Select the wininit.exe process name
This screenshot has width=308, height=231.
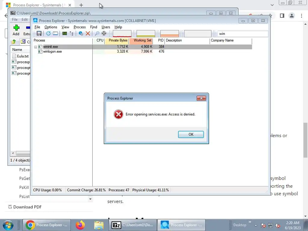[x=51, y=47]
